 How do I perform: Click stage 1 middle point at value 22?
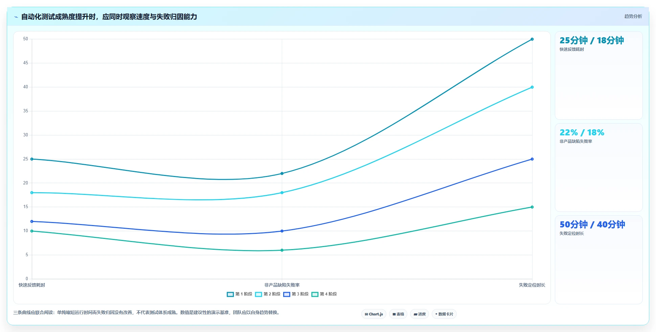(282, 174)
